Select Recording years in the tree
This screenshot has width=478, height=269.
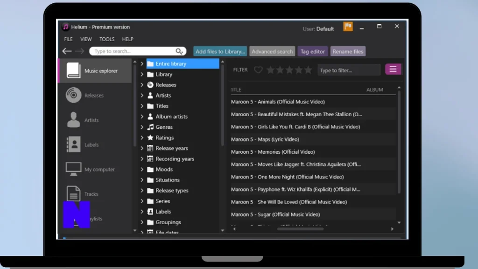(x=175, y=159)
